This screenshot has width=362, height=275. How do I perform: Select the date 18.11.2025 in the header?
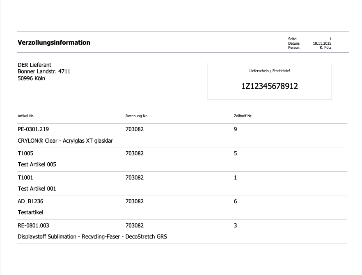322,43
